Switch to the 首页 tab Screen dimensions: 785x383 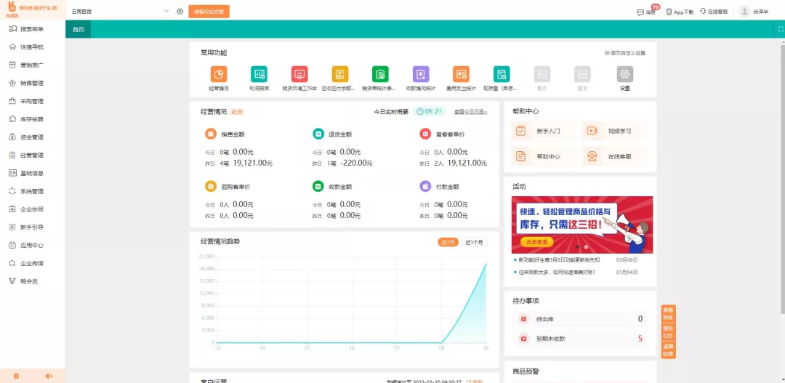78,29
